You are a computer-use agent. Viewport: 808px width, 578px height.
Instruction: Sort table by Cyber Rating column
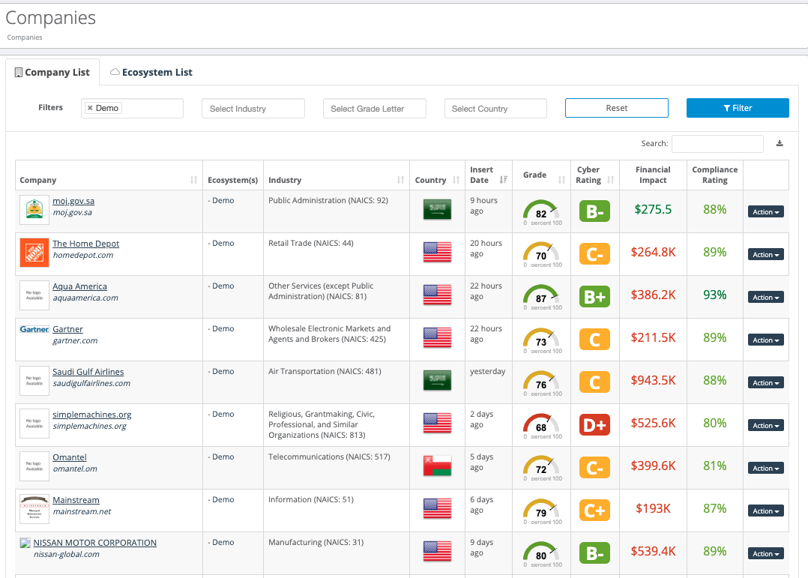click(x=611, y=180)
